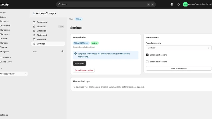212x119 pixels.
Task: Expand the Sales channels chevron
Action: click(10, 57)
